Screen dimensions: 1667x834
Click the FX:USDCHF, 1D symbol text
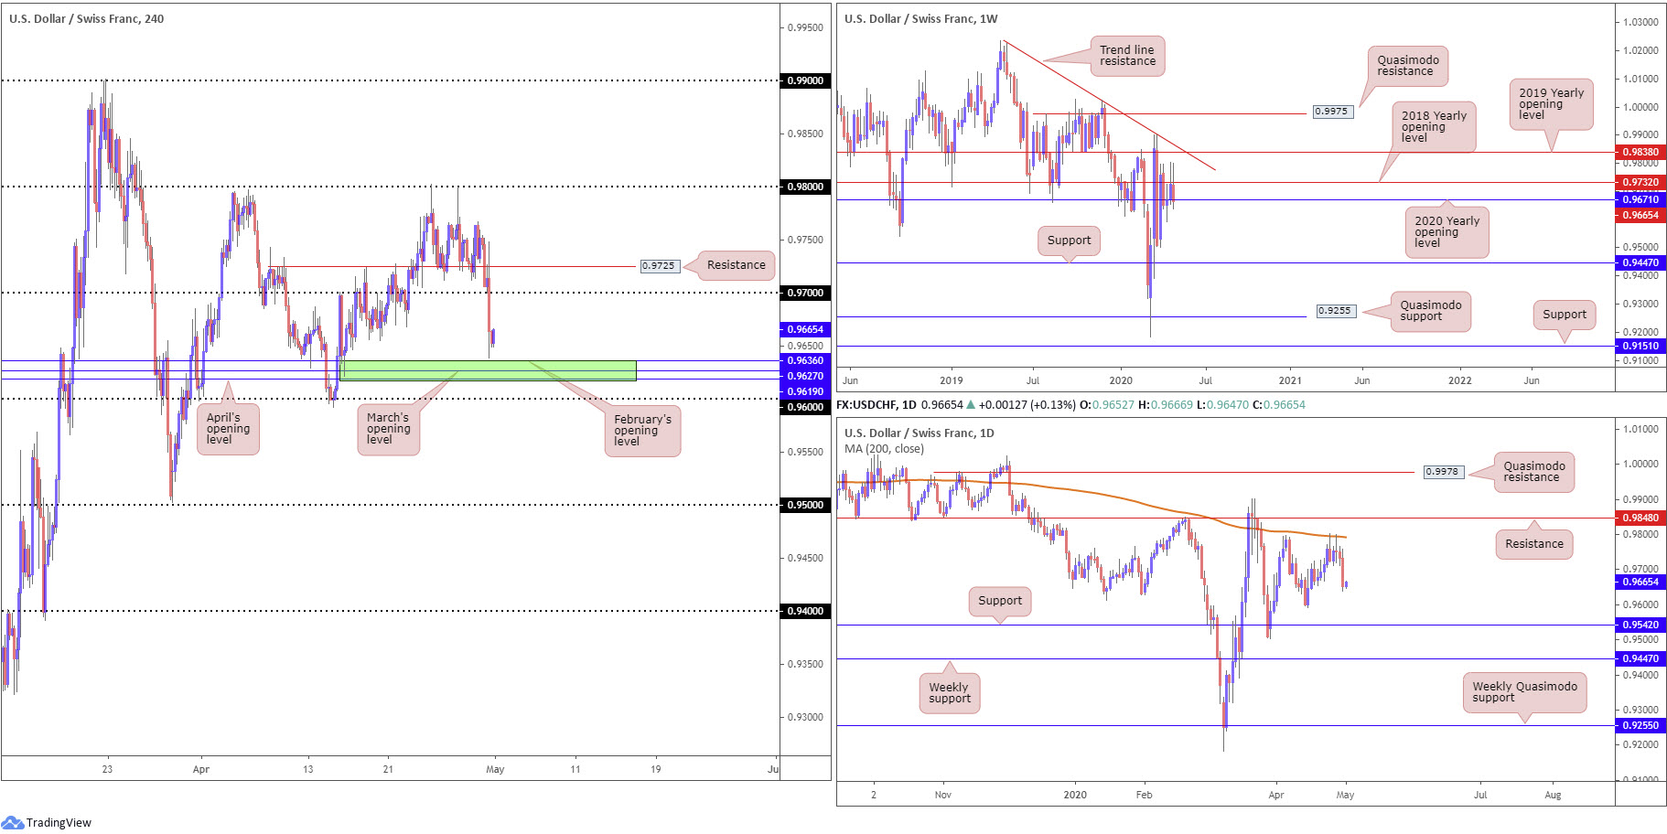(x=877, y=405)
